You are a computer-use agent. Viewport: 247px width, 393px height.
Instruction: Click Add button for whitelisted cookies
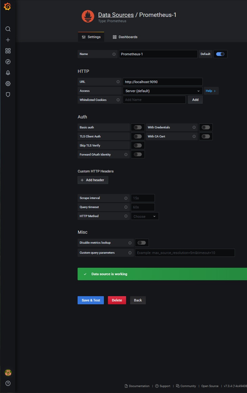coord(195,100)
